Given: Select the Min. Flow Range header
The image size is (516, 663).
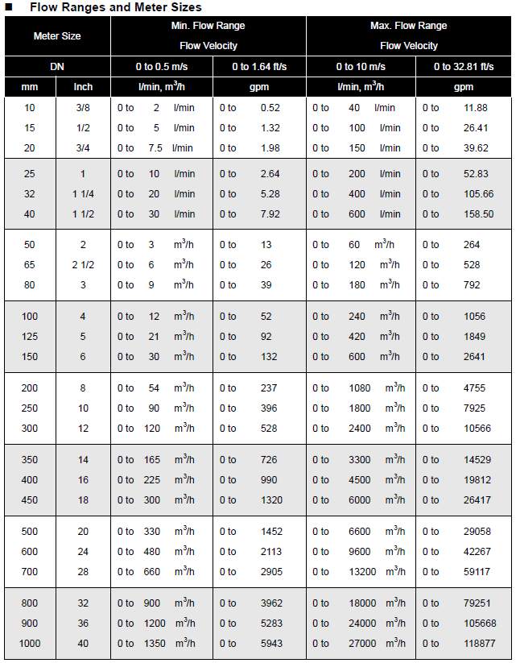Looking at the screenshot, I should pos(208,26).
